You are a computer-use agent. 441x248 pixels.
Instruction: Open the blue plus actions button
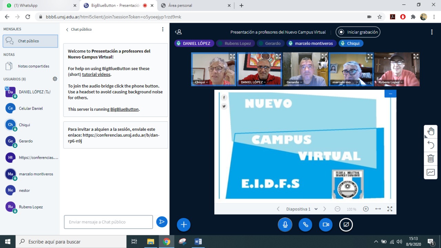184,225
